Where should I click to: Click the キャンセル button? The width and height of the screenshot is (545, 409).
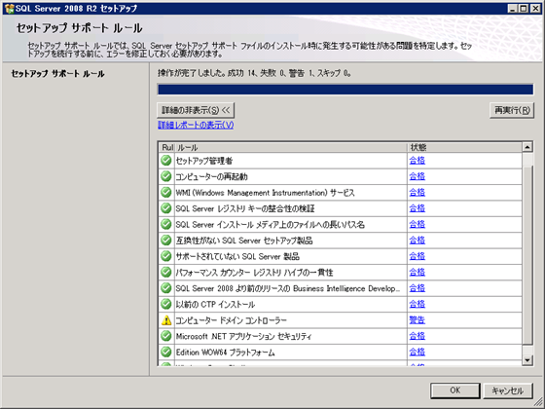[x=507, y=390]
